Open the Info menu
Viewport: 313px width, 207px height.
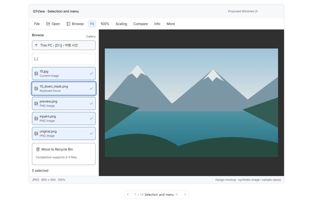click(x=157, y=24)
